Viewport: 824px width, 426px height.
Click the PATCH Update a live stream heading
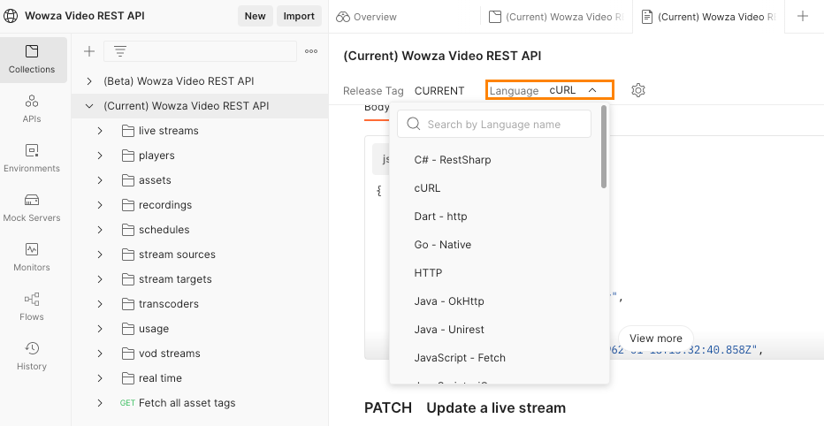click(465, 408)
